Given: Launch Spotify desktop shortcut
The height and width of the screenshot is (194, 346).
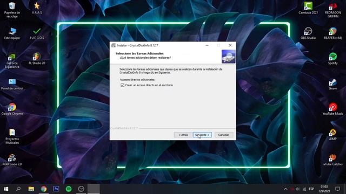Looking at the screenshot, I should (333, 59).
